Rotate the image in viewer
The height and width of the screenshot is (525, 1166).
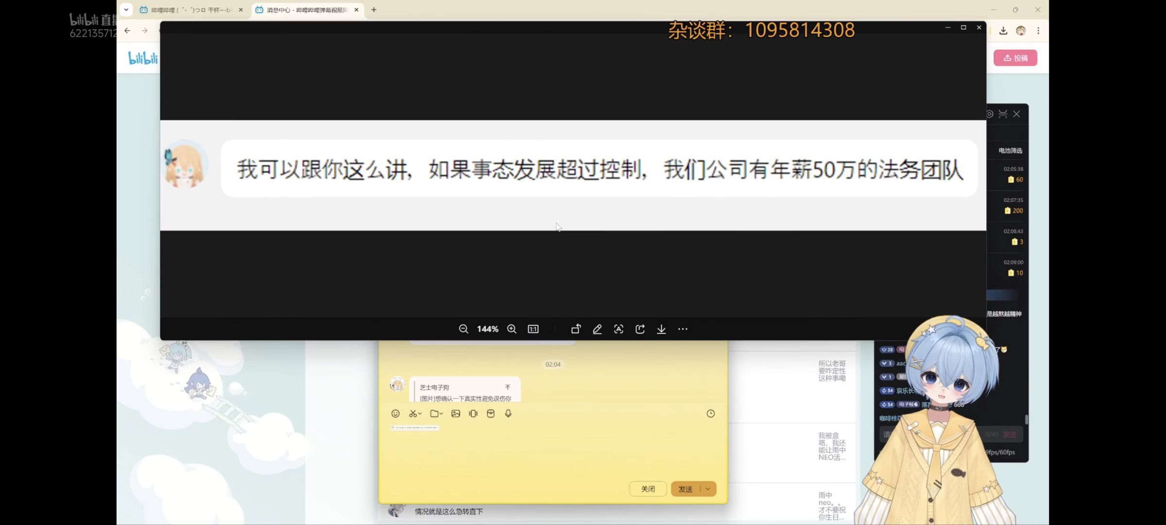pyautogui.click(x=576, y=329)
